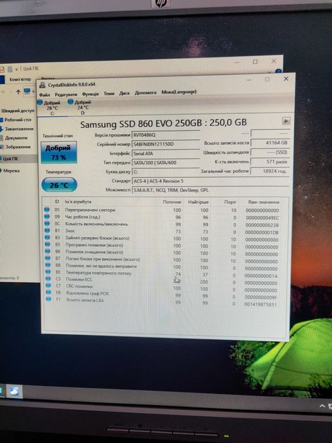
Task: Click the serial number field
Action: [166, 144]
